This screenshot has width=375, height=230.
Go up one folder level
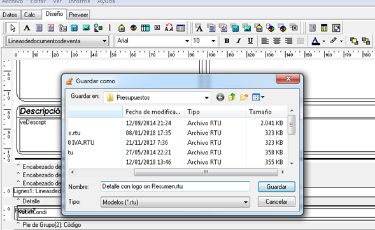232,97
